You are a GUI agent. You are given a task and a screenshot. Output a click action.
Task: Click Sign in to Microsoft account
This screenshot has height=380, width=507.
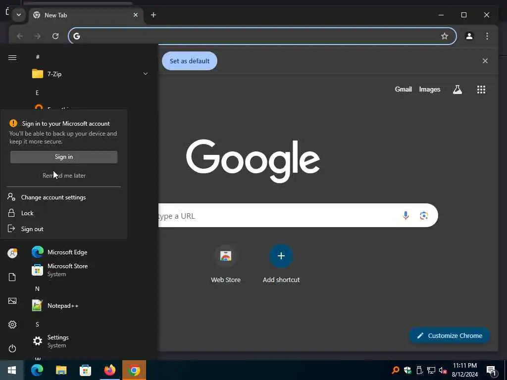click(x=64, y=157)
